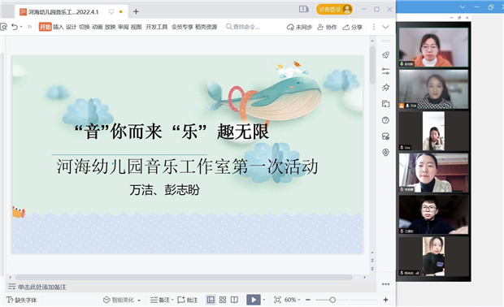Open the star animation icon in sidebar
Image resolution: width=504 pixels, height=307 pixels.
(x=385, y=88)
